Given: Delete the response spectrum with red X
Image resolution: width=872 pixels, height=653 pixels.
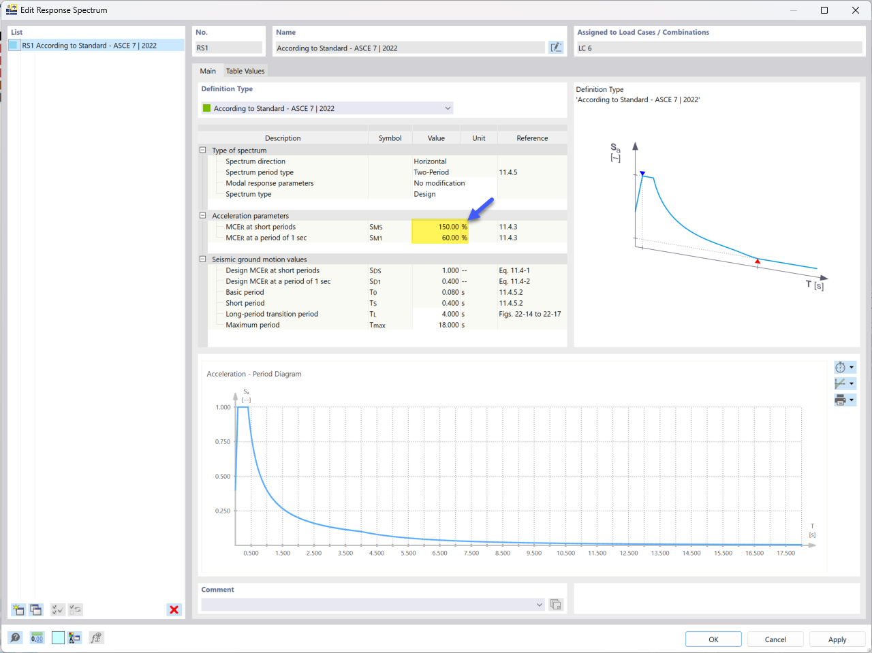Looking at the screenshot, I should point(174,609).
